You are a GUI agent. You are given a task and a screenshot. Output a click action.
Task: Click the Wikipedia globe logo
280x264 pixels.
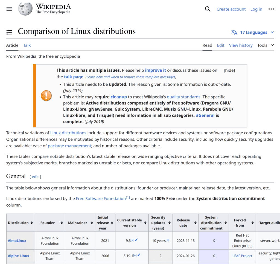coord(25,9)
